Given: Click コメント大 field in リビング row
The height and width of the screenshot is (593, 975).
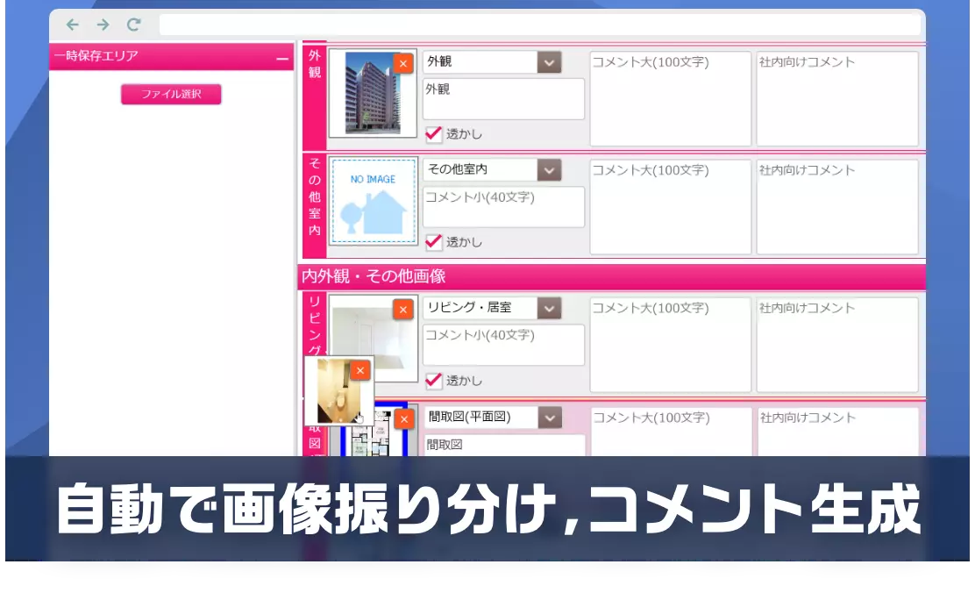Looking at the screenshot, I should click(x=670, y=345).
